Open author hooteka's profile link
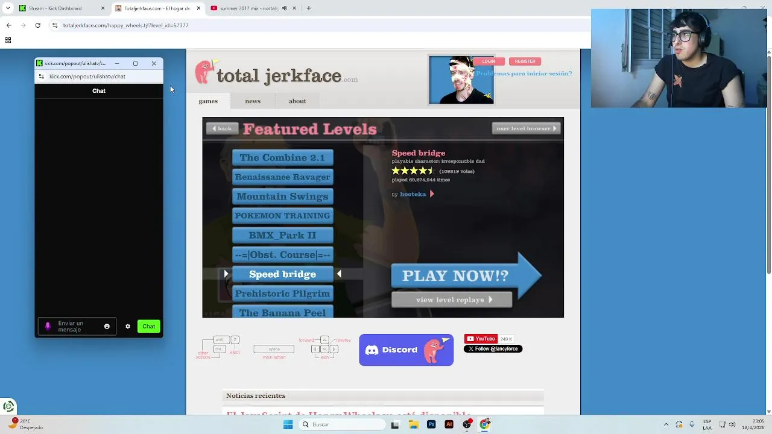 point(413,194)
